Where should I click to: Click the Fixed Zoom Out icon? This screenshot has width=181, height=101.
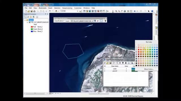pos(131,11)
